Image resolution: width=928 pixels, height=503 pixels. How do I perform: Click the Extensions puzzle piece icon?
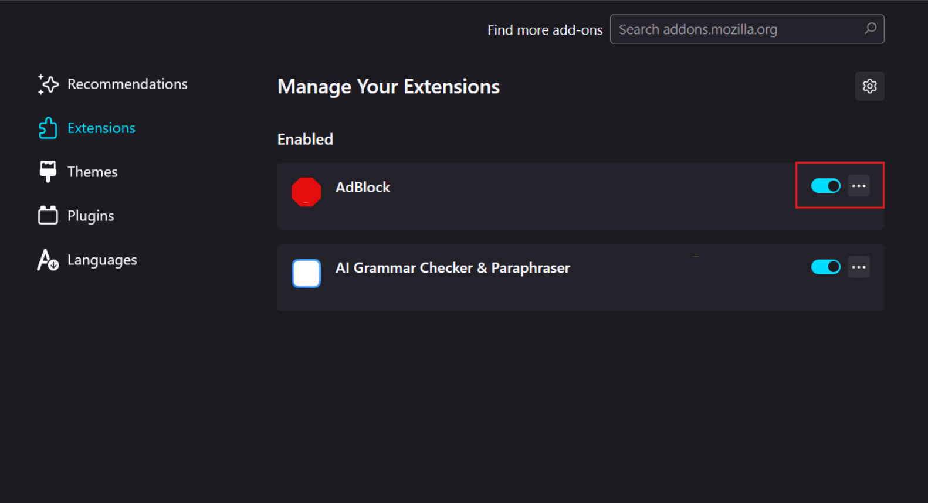click(48, 128)
